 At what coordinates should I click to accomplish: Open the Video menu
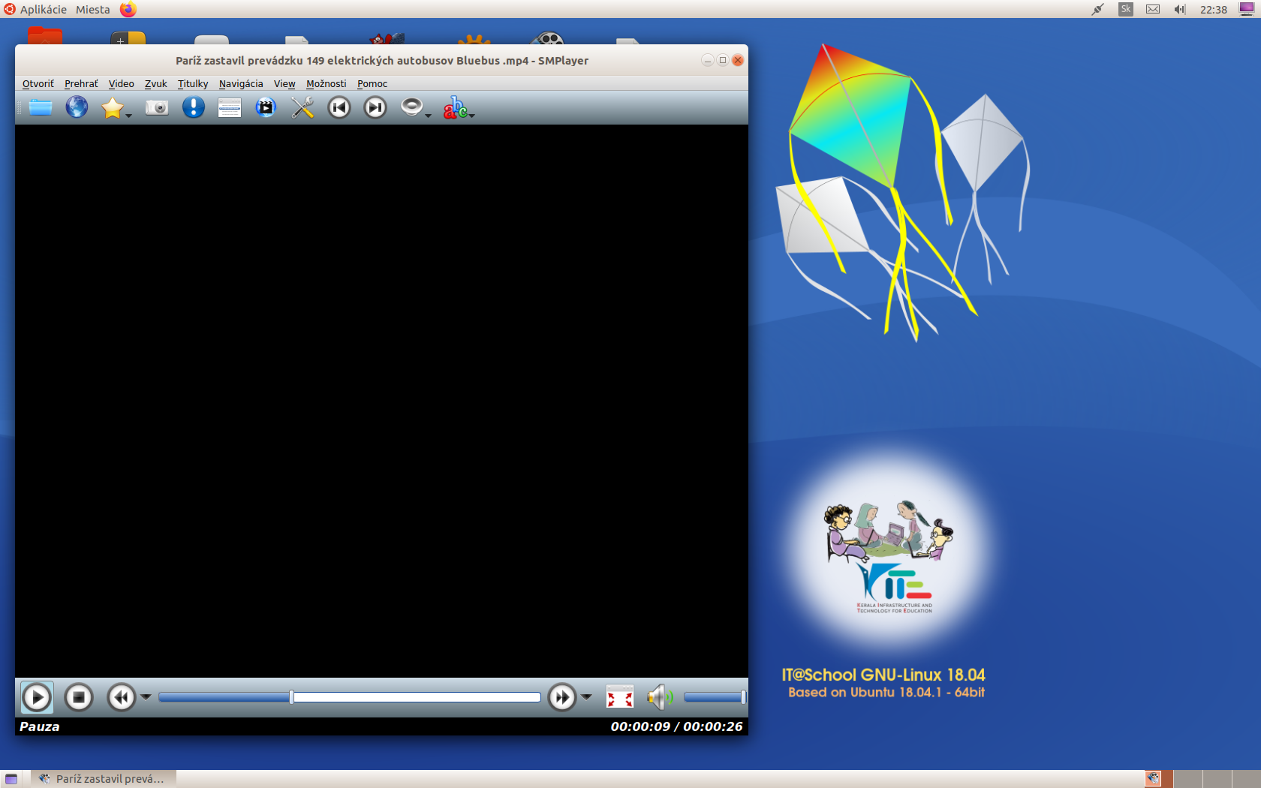(122, 83)
